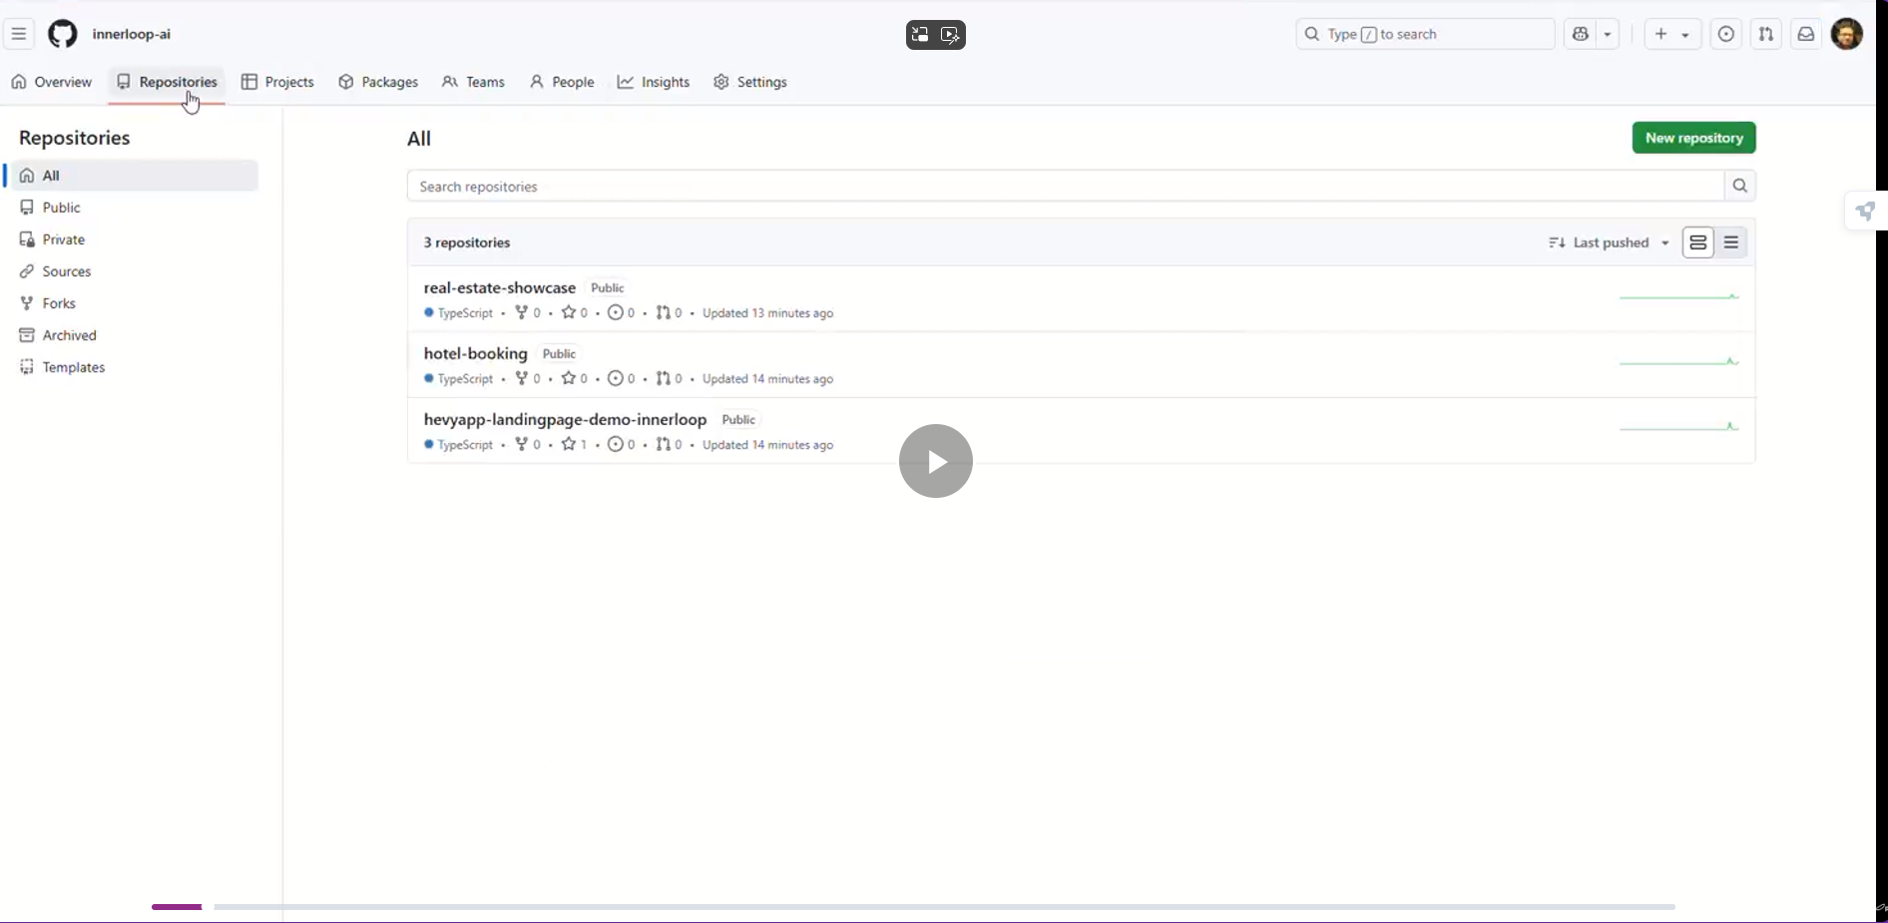1888x923 pixels.
Task: Click the picture-in-picture video icon
Action: coord(920,35)
